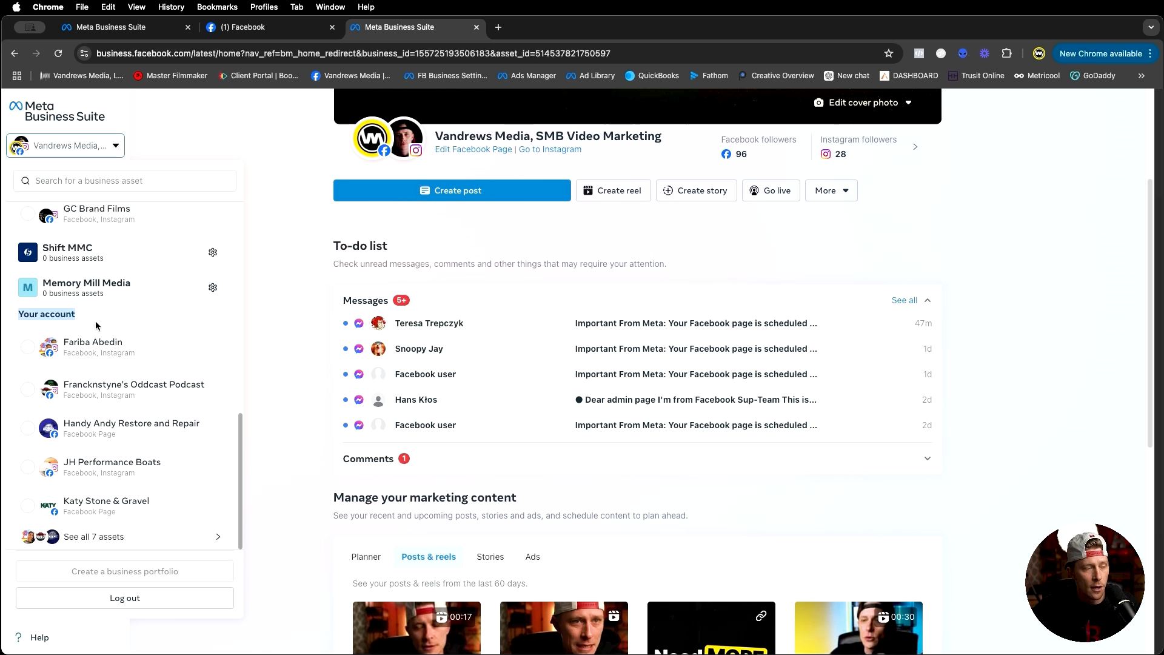
Task: Click the Create reel button
Action: [613, 190]
